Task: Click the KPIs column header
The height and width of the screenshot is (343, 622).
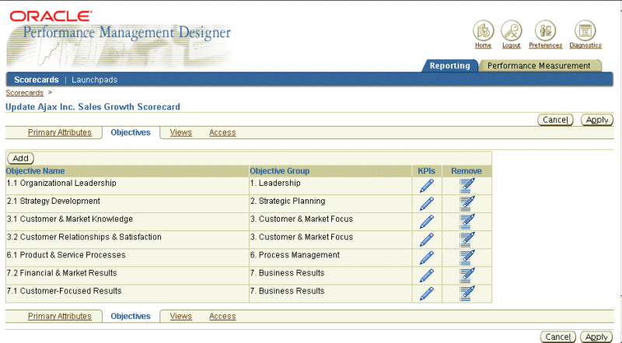Action: [426, 171]
